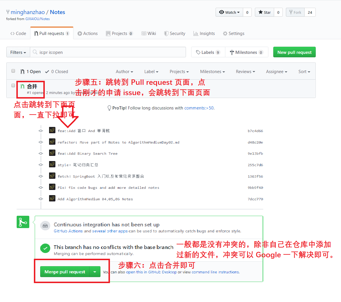Screen dimensions: 341x302
Task: Open the Milestones page
Action: pyautogui.click(x=247, y=52)
